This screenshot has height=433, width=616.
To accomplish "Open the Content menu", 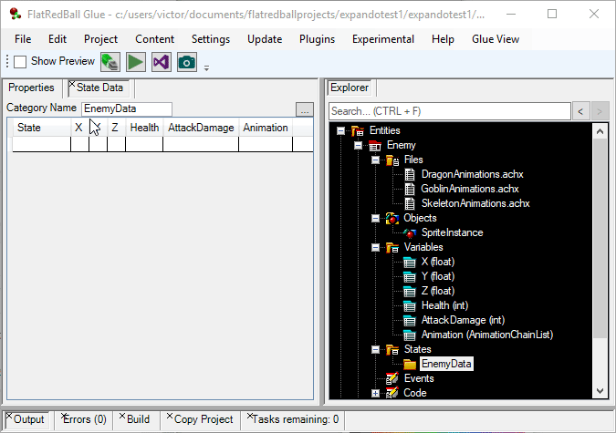I will tap(155, 39).
